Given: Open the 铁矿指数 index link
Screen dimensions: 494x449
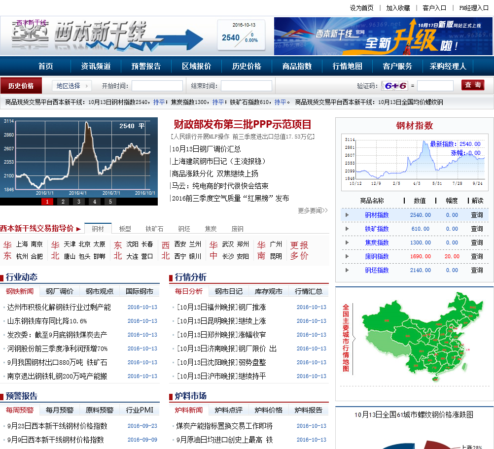Looking at the screenshot, I should [x=377, y=229].
